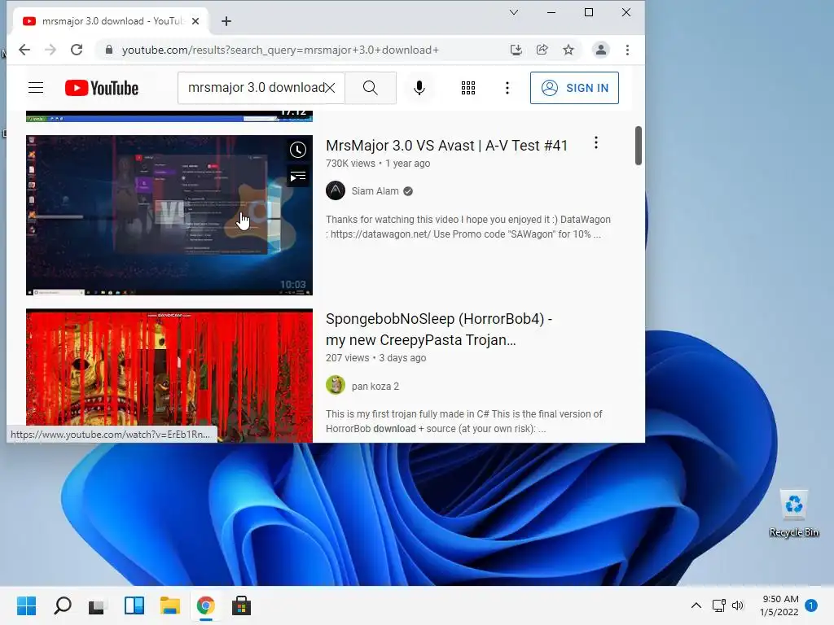Image resolution: width=834 pixels, height=625 pixels.
Task: Open the SpongebobNoSleep video thumbnail
Action: (x=169, y=376)
